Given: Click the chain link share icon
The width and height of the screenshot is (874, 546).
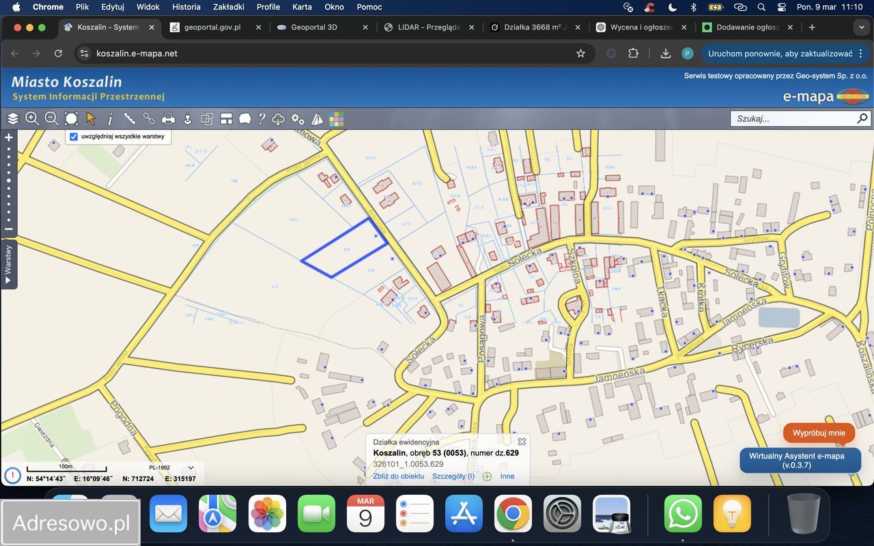Looking at the screenshot, I should point(148,119).
